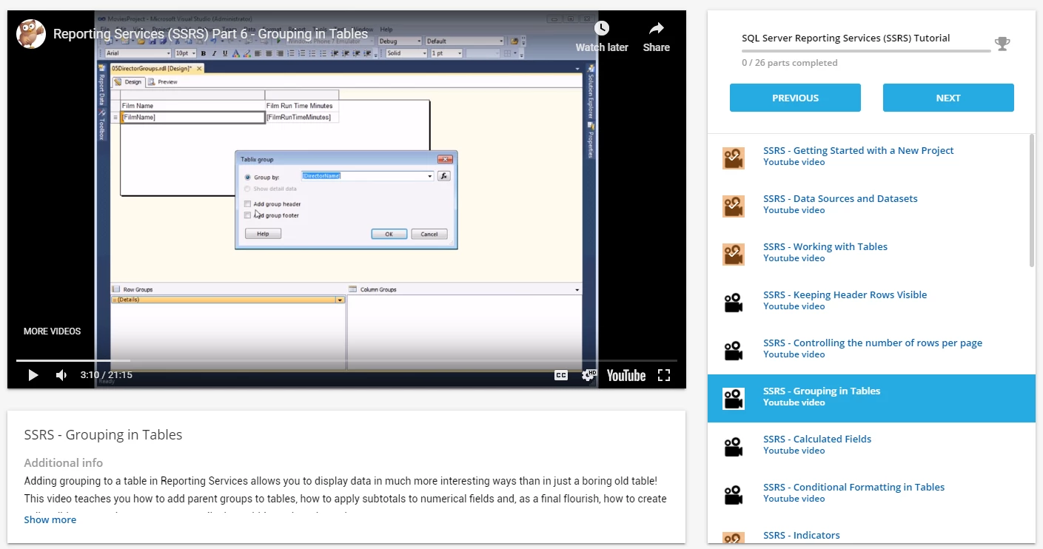Select the 05DirectorGroups.rdl document tab
Viewport: 1043px width, 549px height.
click(156, 68)
